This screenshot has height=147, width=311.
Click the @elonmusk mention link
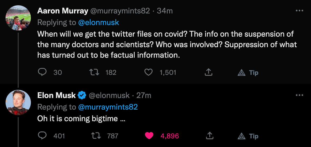point(98,23)
